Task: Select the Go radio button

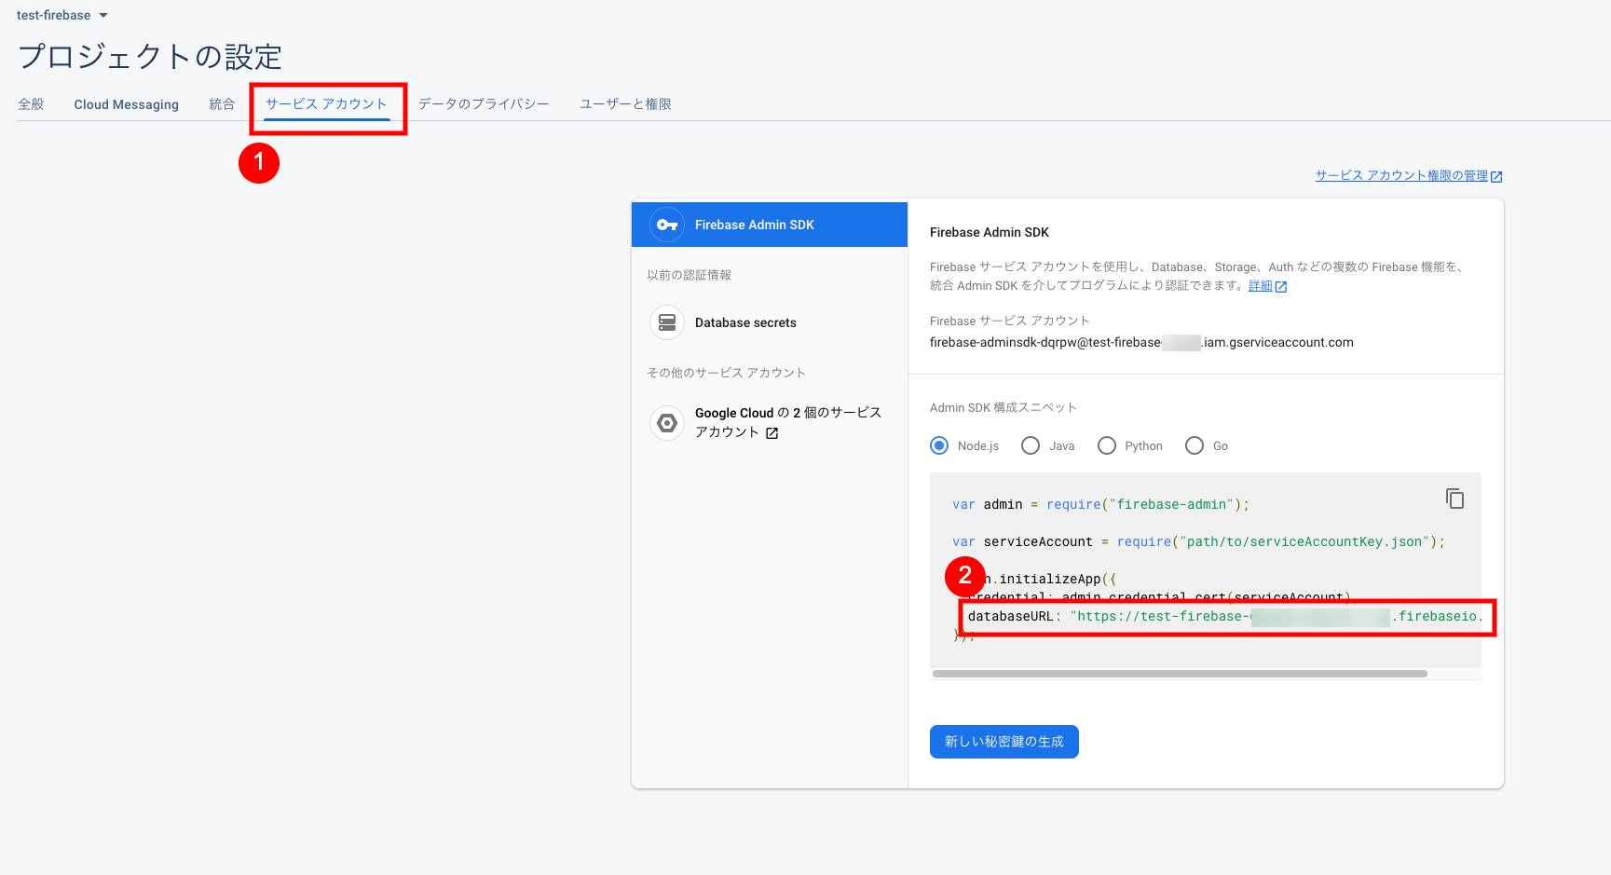Action: click(1195, 445)
